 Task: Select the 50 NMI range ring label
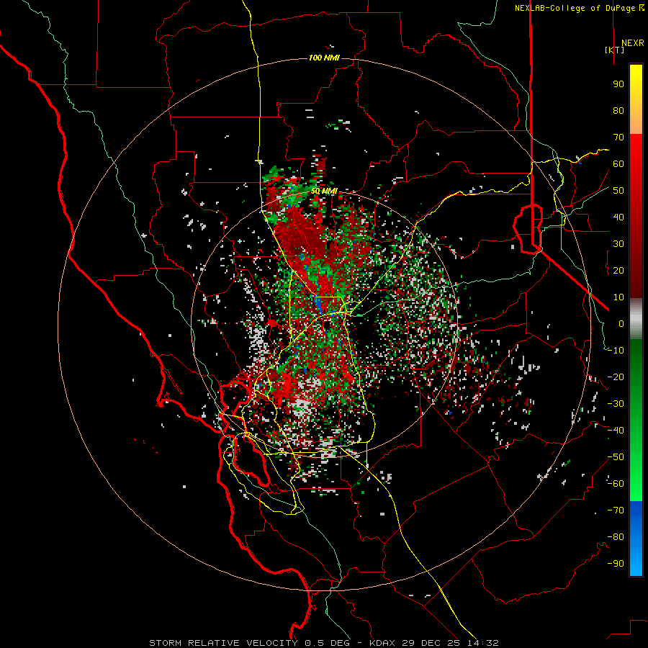(x=324, y=191)
